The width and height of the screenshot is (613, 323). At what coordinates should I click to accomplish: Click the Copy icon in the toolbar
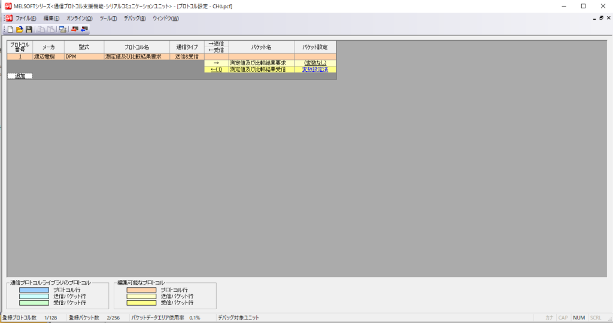pyautogui.click(x=41, y=29)
